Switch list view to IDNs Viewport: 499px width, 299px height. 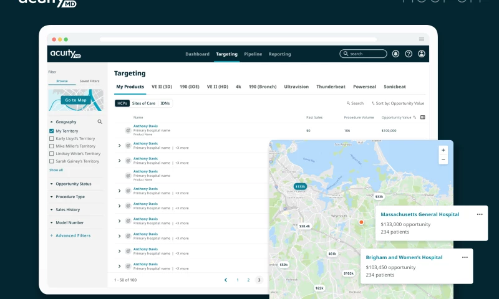point(165,103)
